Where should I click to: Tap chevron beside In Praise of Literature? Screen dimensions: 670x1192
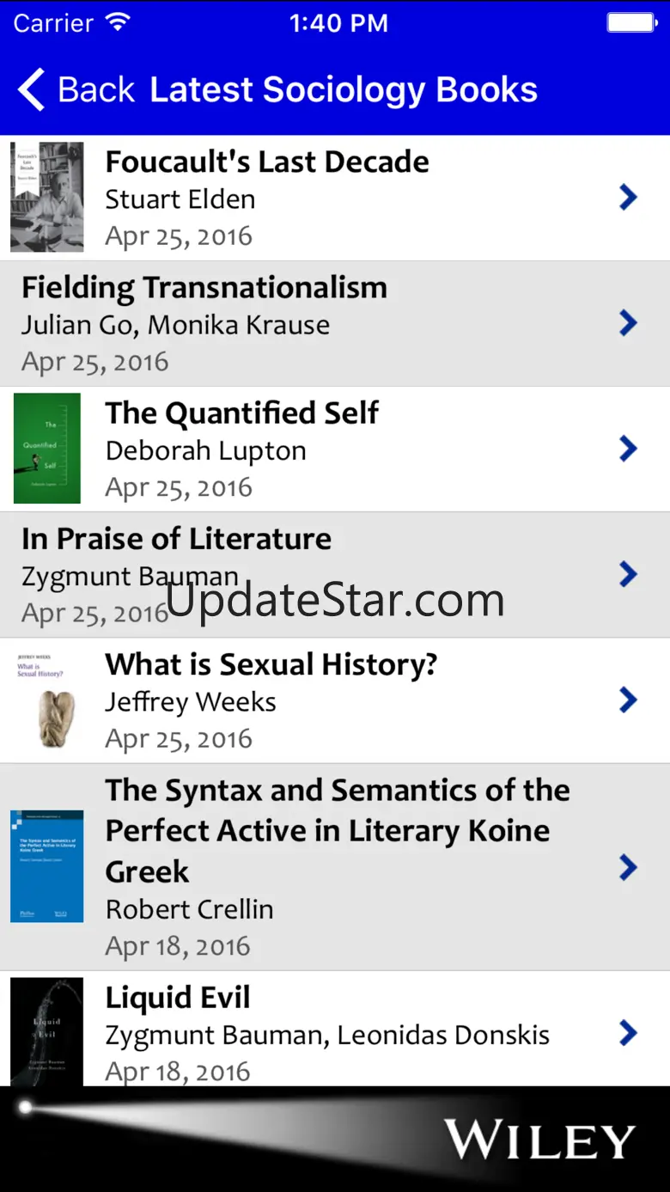[x=628, y=574]
